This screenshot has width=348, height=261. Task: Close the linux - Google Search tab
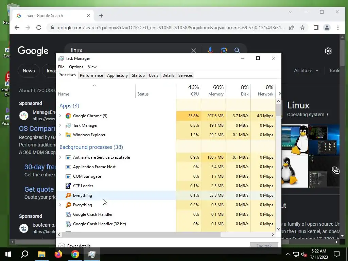[88, 16]
